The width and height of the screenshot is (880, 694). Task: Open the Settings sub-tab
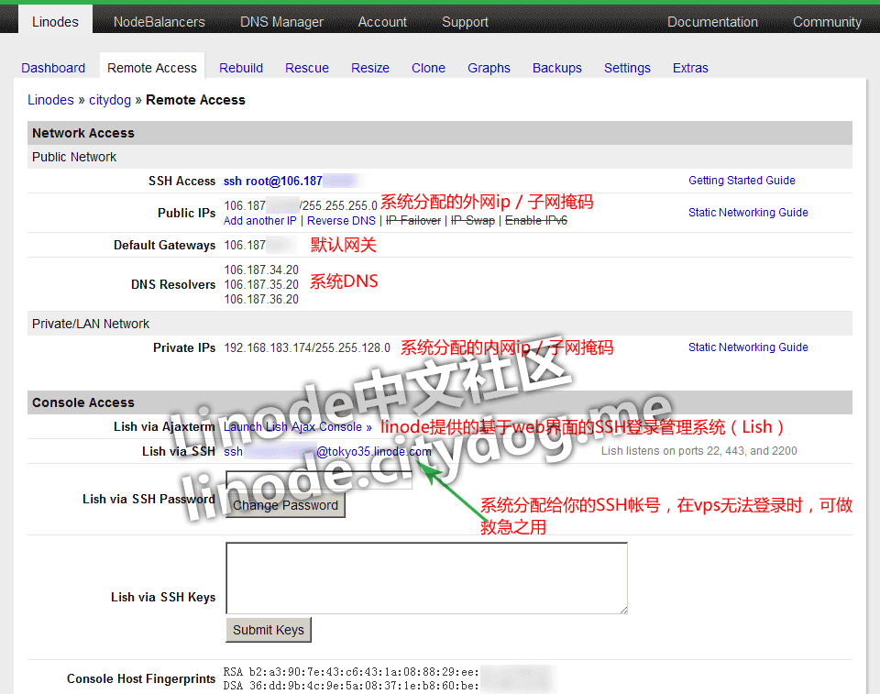pos(627,68)
